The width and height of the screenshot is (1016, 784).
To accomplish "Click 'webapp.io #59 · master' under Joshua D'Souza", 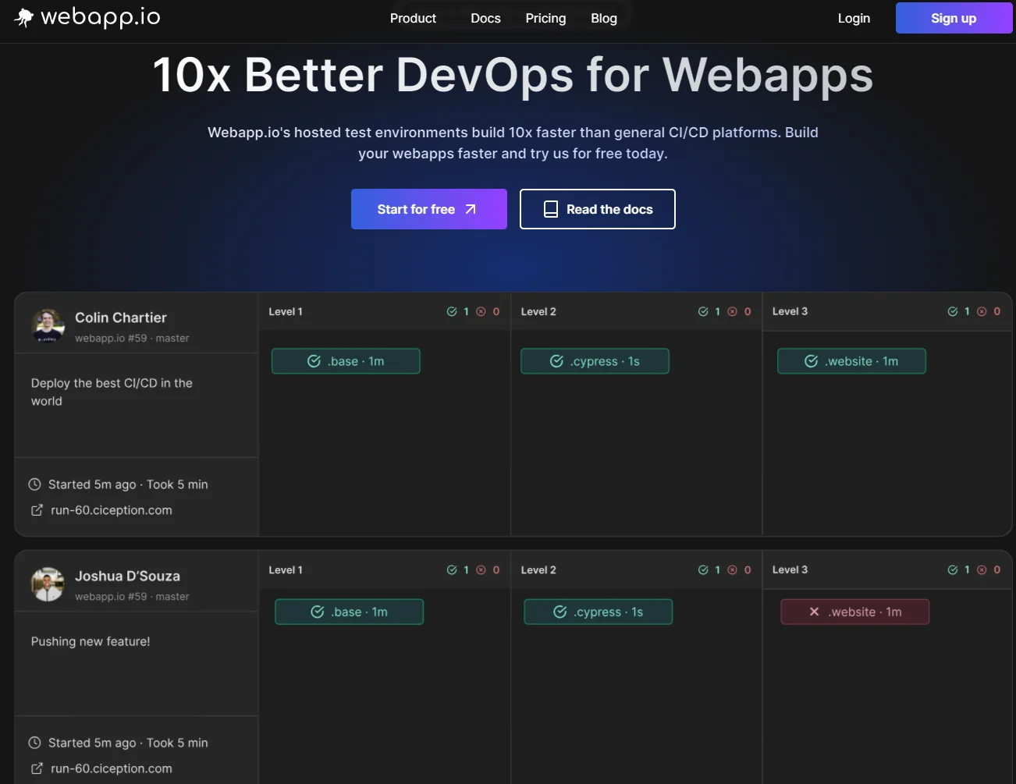I will pos(132,597).
